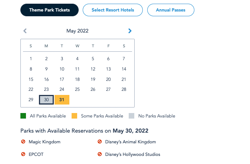Open the Annual Passes tab
Image resolution: width=250 pixels, height=164 pixels.
(x=171, y=10)
